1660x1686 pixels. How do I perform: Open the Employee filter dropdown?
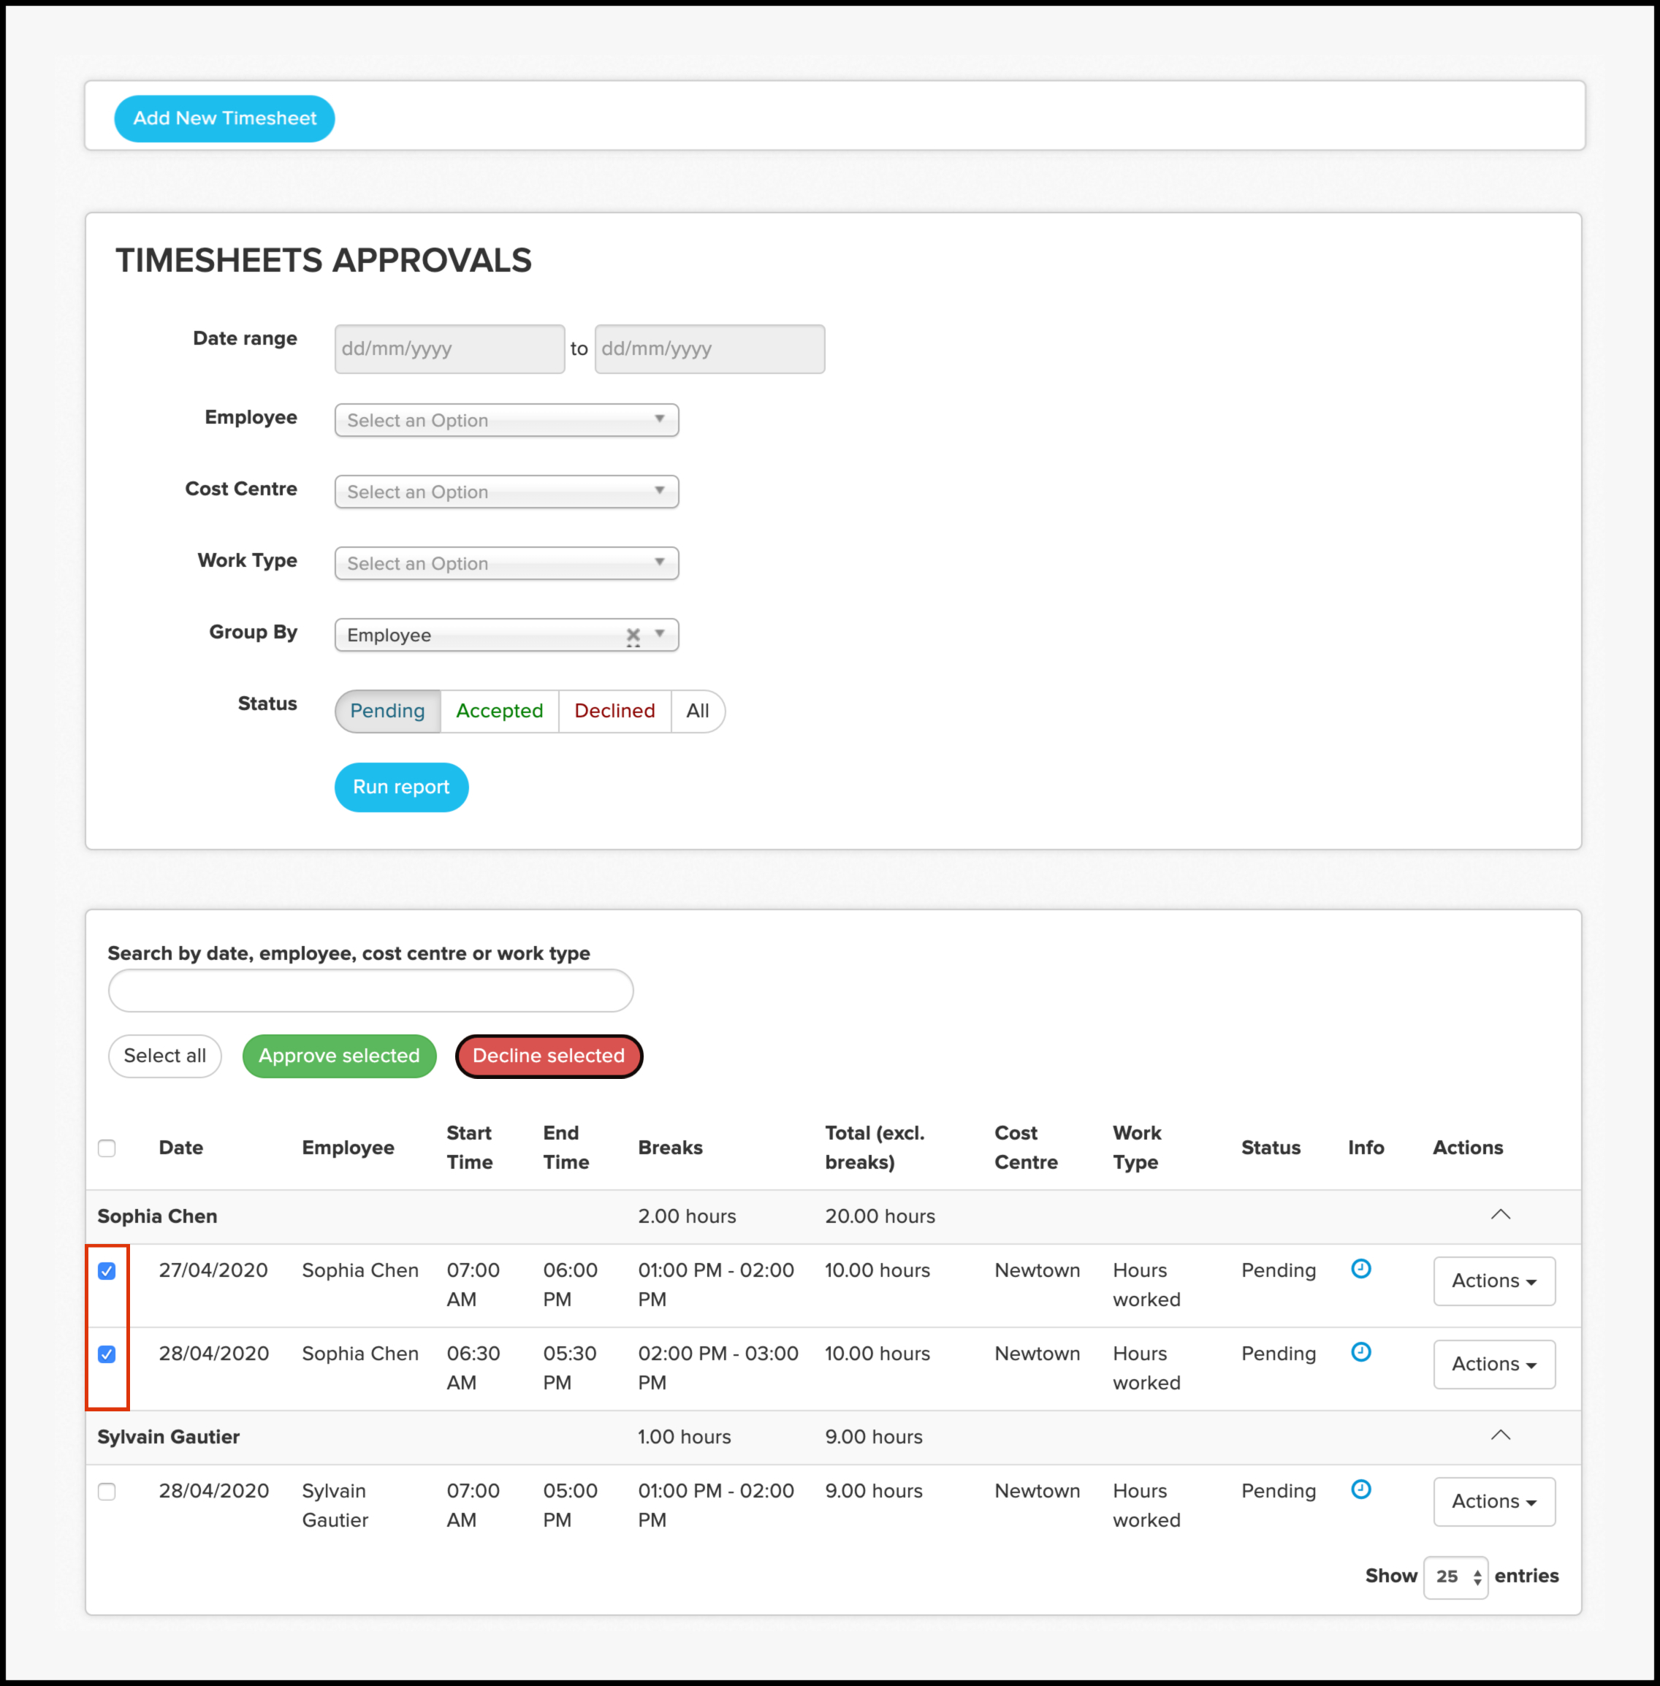coord(506,420)
